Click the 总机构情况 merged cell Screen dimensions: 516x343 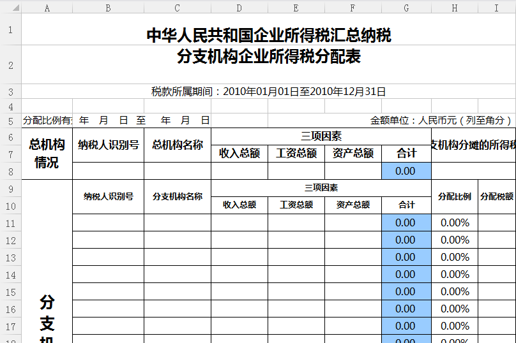pyautogui.click(x=47, y=154)
